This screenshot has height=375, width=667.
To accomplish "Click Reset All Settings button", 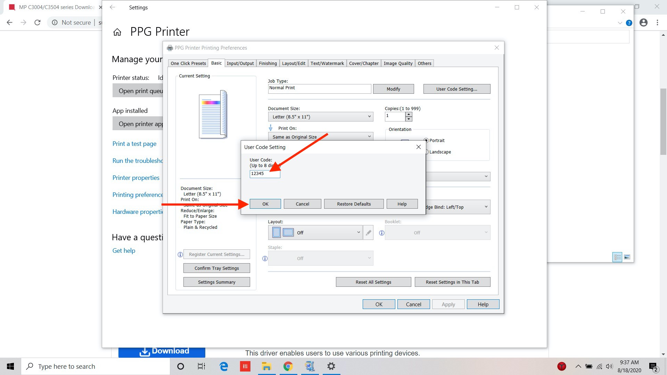I will [373, 282].
